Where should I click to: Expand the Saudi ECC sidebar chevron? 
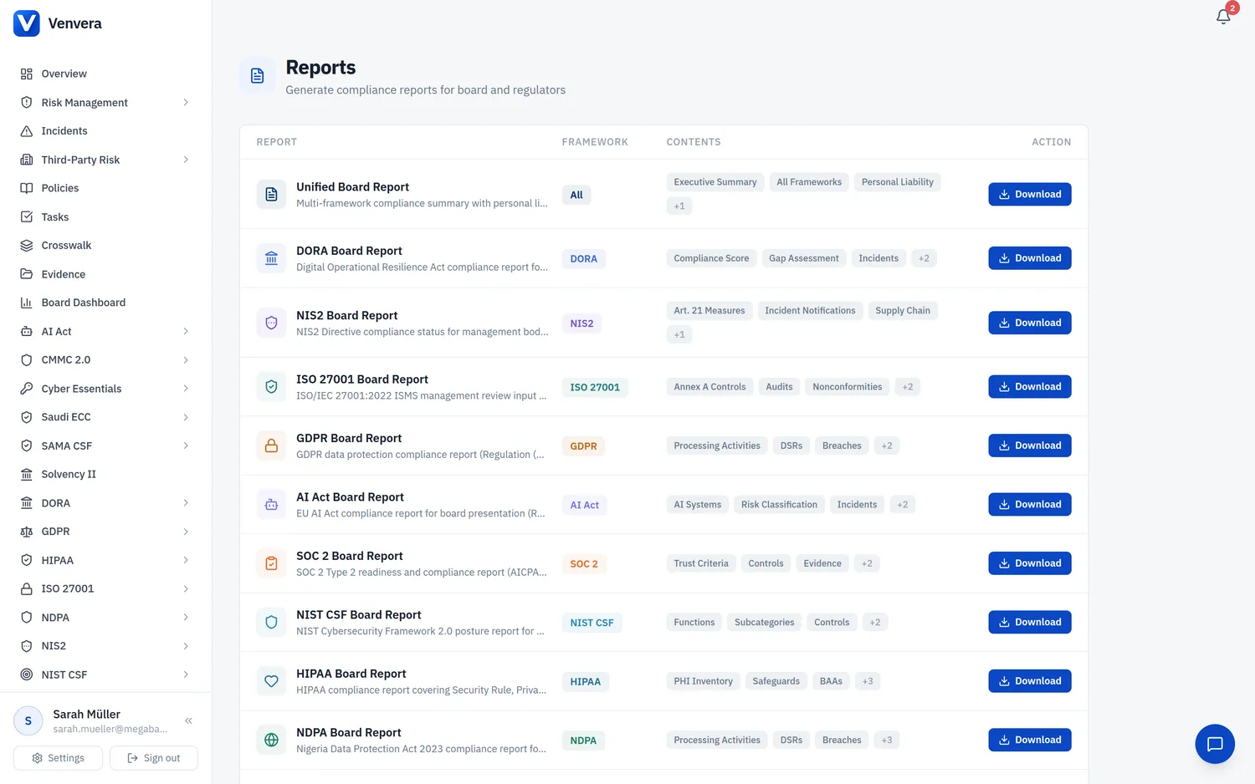pos(186,417)
